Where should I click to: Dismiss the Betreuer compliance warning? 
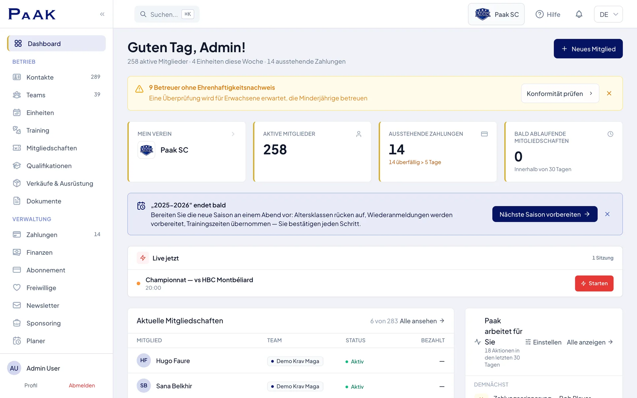click(x=609, y=94)
